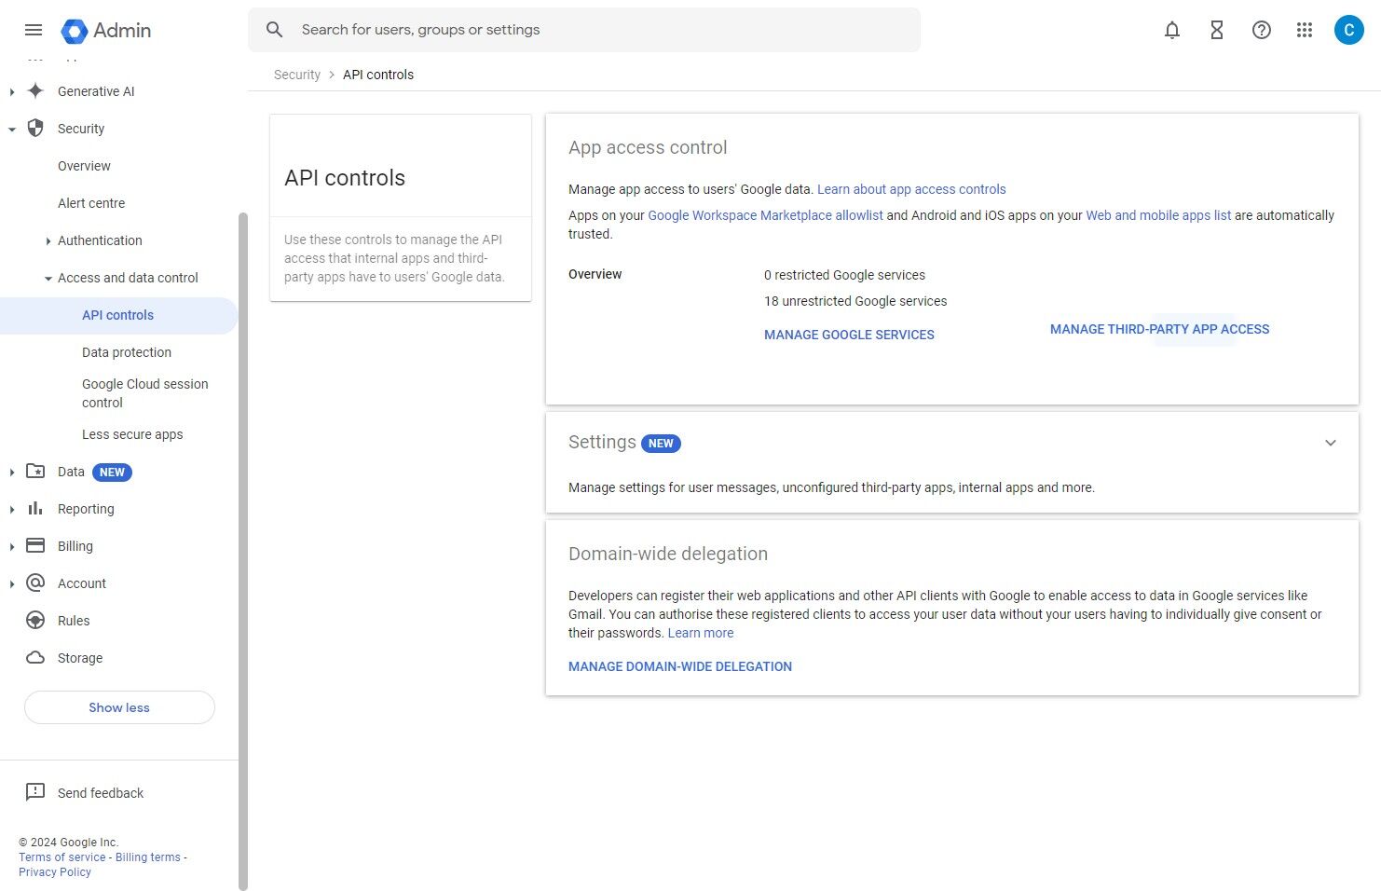Expand the Billing section arrow
The image size is (1381, 891).
pyautogui.click(x=12, y=547)
